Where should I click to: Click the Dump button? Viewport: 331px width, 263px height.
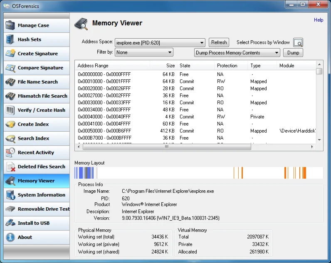[x=293, y=53]
